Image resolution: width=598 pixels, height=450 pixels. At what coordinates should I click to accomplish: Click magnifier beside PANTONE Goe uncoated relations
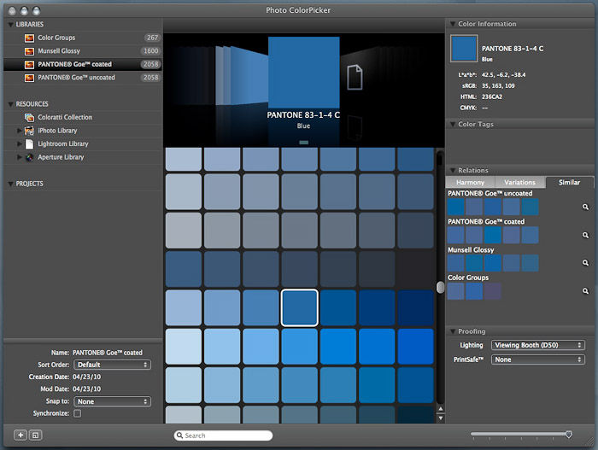(585, 207)
